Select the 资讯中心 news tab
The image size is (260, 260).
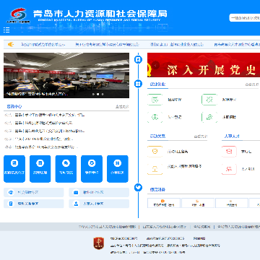tap(14, 106)
